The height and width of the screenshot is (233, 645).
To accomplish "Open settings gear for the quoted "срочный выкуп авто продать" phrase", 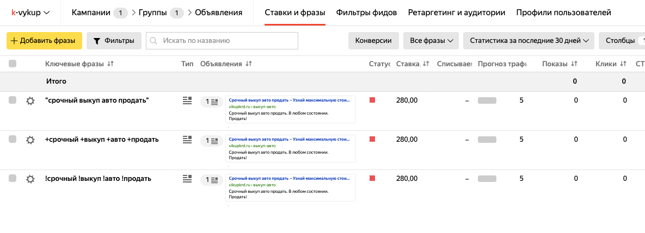I will pos(30,100).
